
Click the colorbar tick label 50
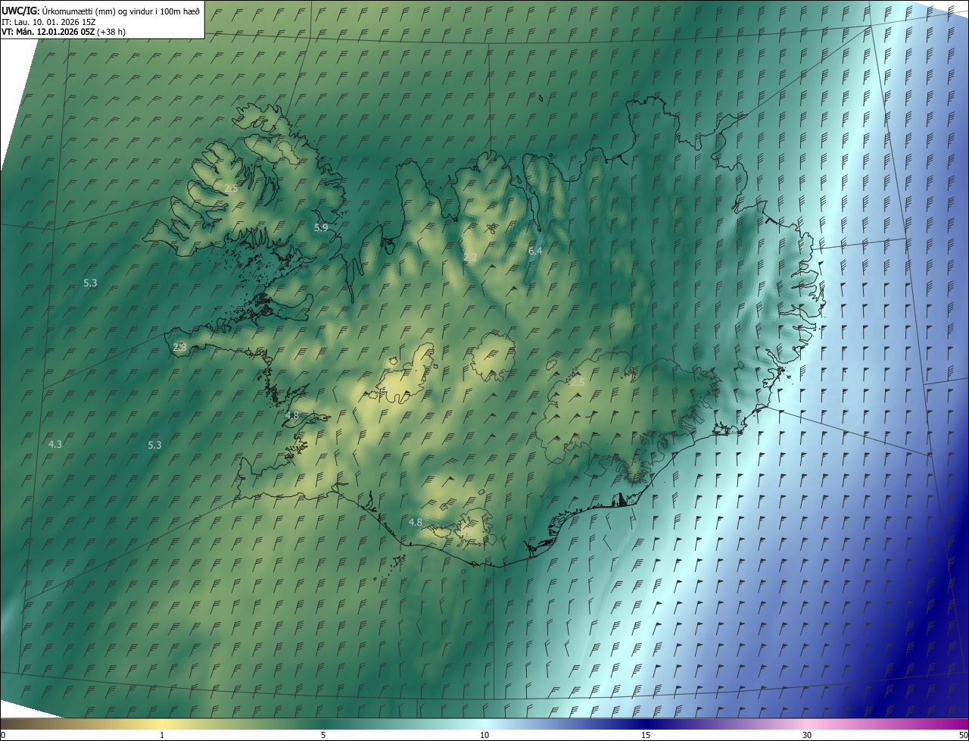[x=963, y=735]
